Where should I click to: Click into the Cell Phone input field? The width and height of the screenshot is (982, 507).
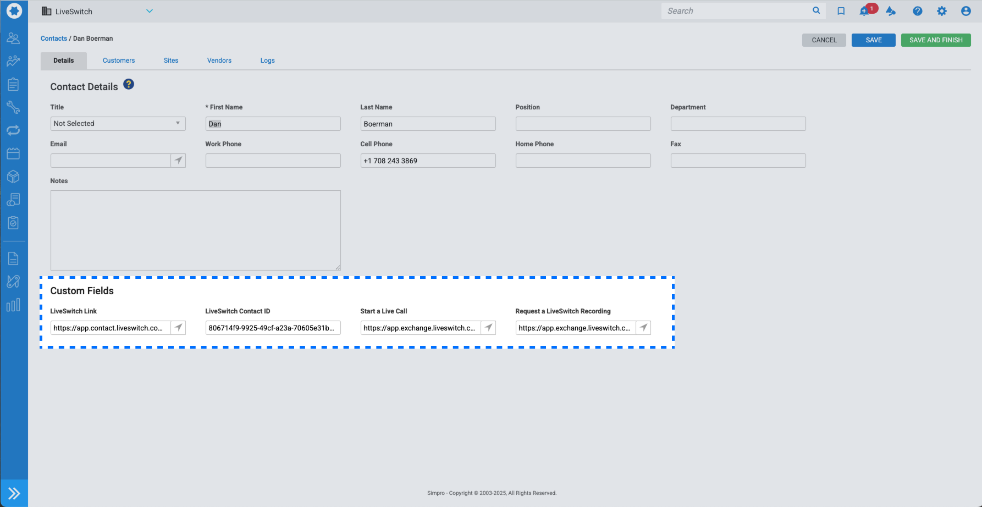(428, 161)
